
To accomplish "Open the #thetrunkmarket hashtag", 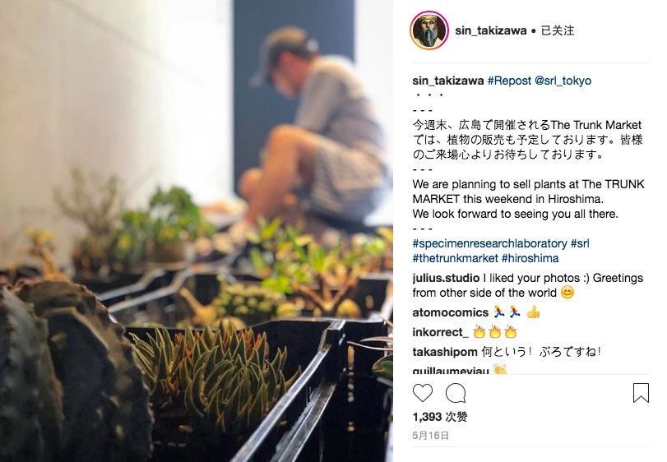I will [x=455, y=258].
